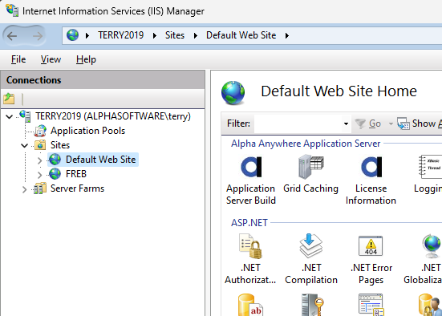Click the Go filter button

coord(375,124)
